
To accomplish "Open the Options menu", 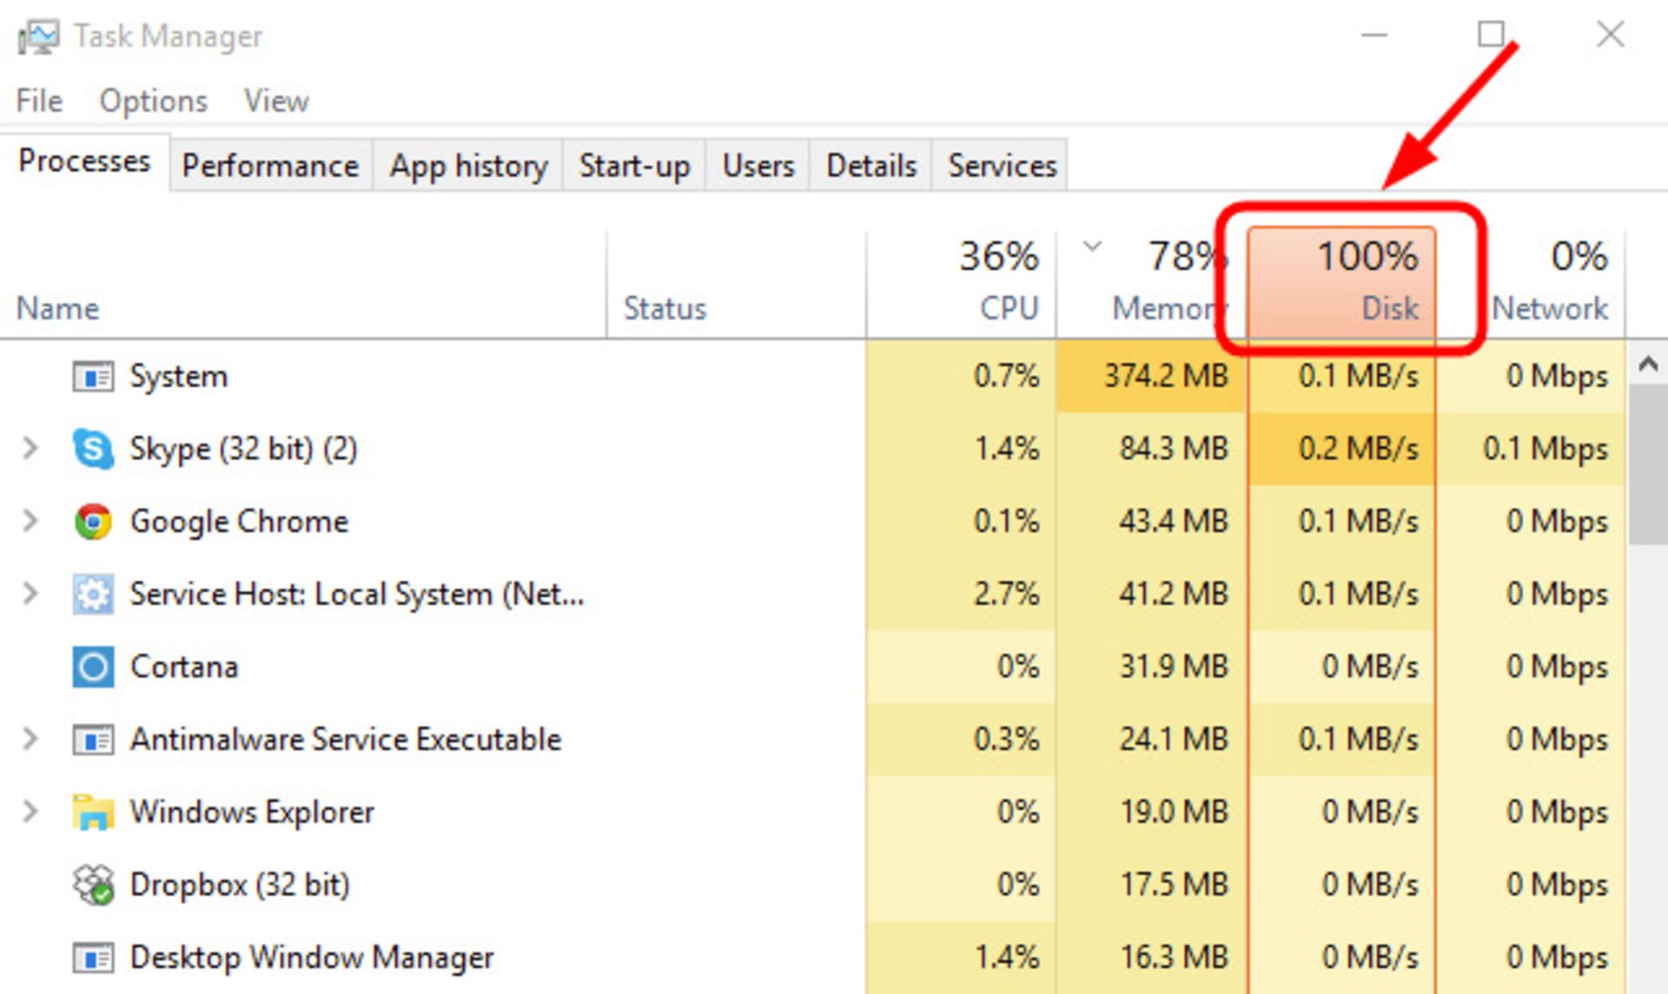I will coord(152,100).
